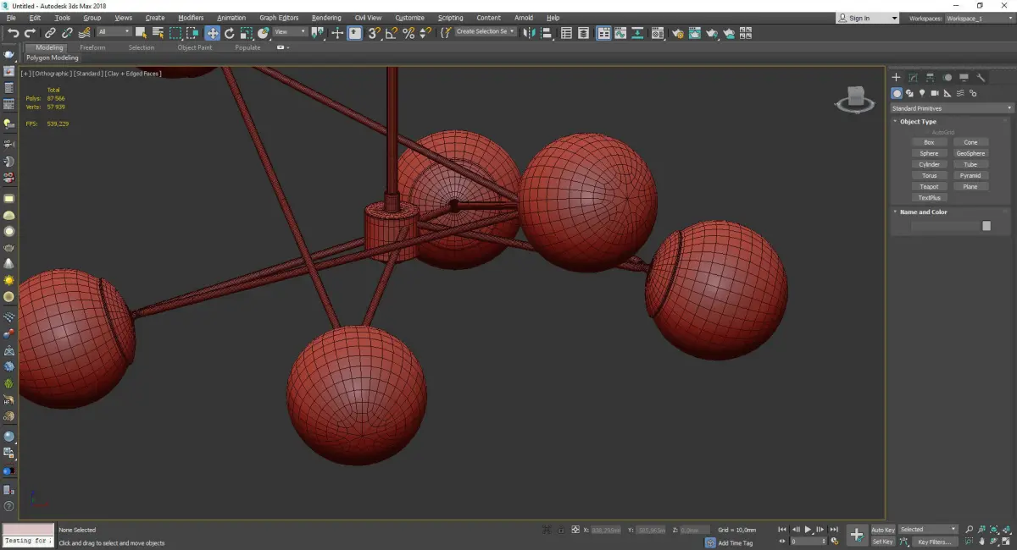
Task: Open the Standard Primitives category dropdown
Action: (951, 108)
